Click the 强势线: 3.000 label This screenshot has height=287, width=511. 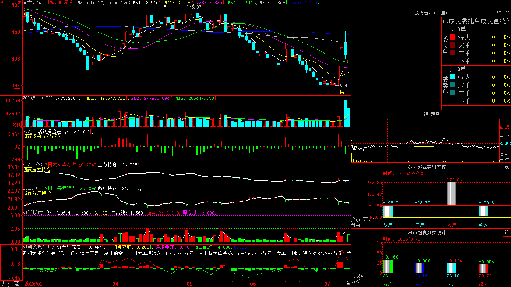163,213
